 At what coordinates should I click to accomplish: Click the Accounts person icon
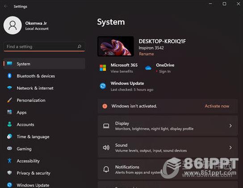tap(10, 124)
